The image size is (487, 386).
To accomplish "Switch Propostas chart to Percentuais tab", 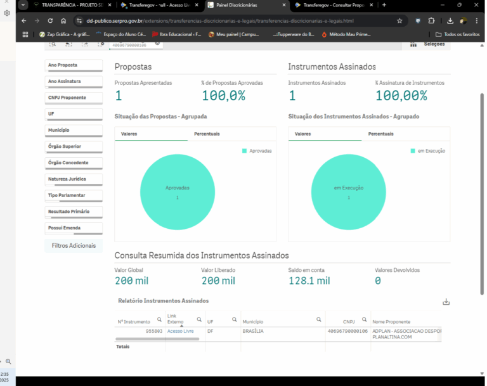I will [x=207, y=134].
